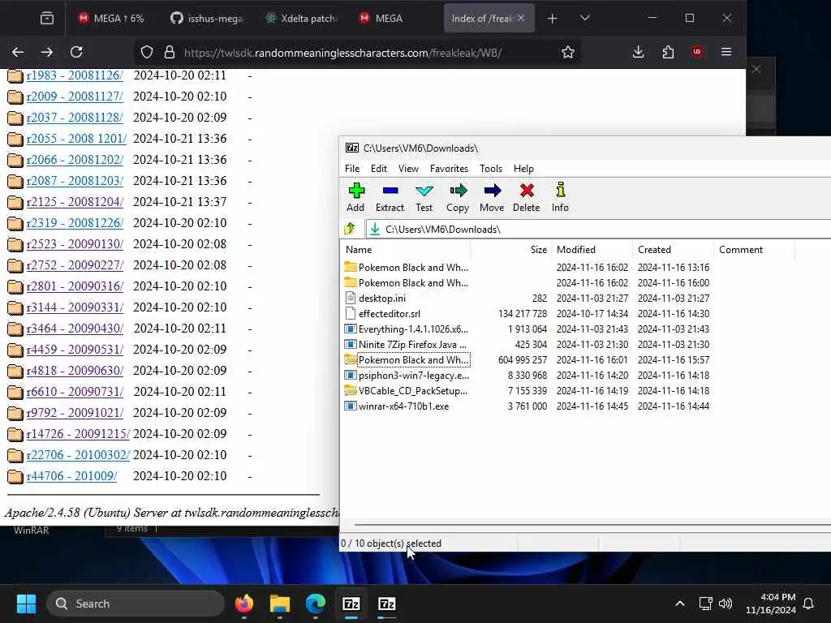Image resolution: width=831 pixels, height=623 pixels.
Task: Click the uBlock Origin extension icon
Action: (x=696, y=52)
